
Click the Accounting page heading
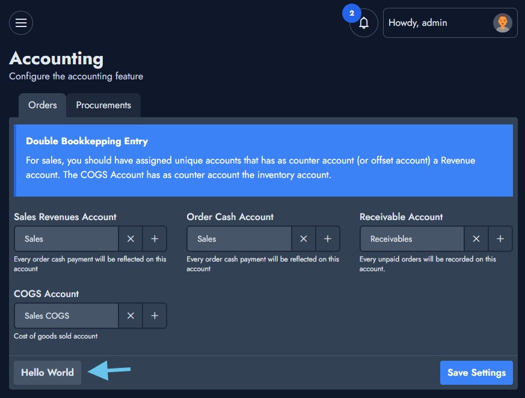pos(57,58)
